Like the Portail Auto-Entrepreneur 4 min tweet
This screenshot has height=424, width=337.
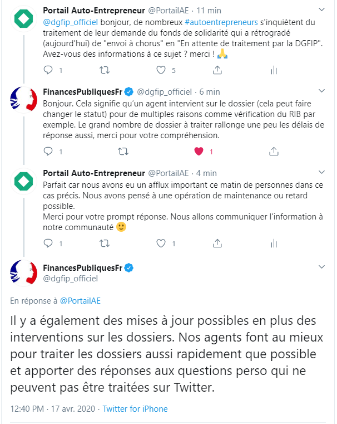point(161,243)
